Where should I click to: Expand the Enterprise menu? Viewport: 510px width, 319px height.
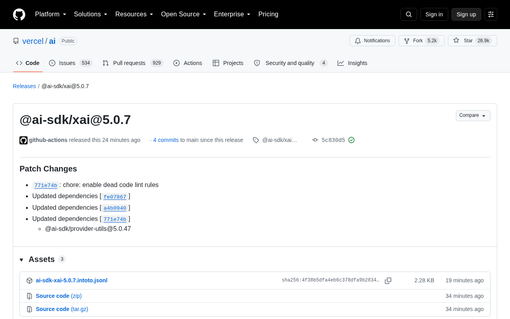232,14
